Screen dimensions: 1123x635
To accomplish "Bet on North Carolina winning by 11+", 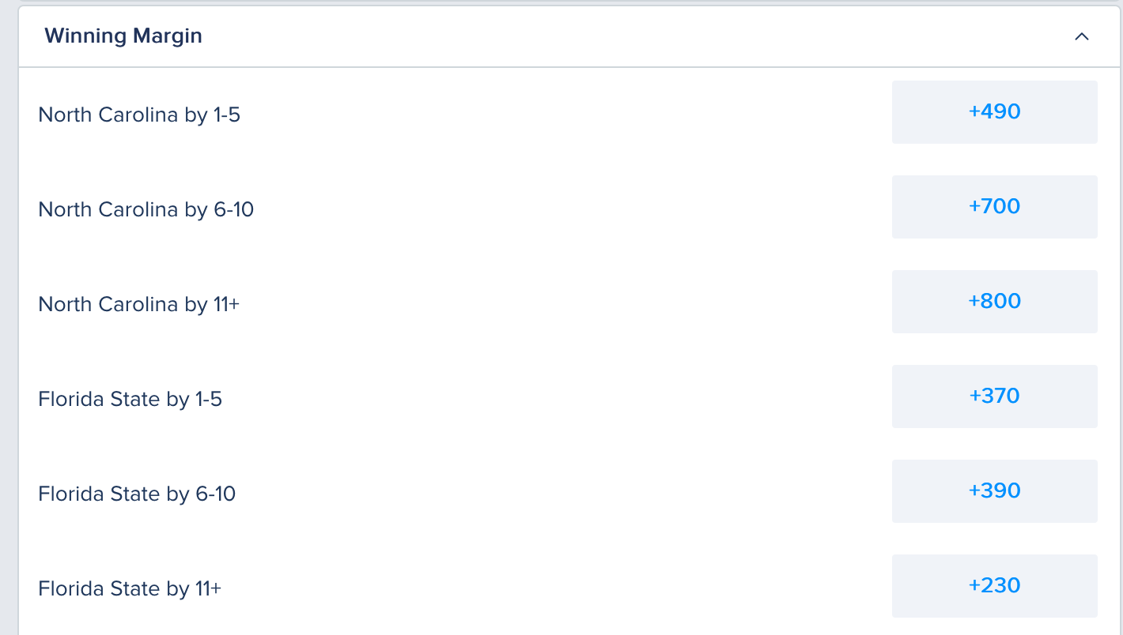I will [x=994, y=302].
